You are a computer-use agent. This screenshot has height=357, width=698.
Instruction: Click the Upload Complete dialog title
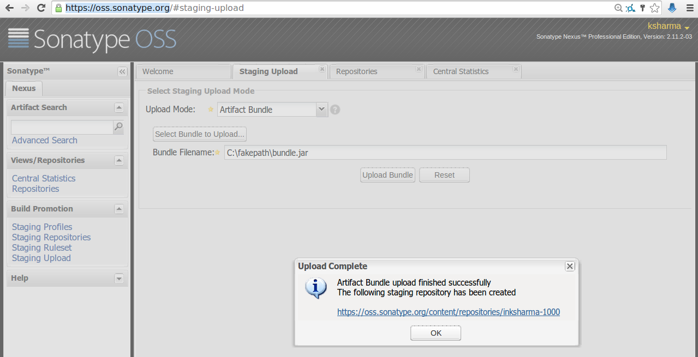click(332, 266)
